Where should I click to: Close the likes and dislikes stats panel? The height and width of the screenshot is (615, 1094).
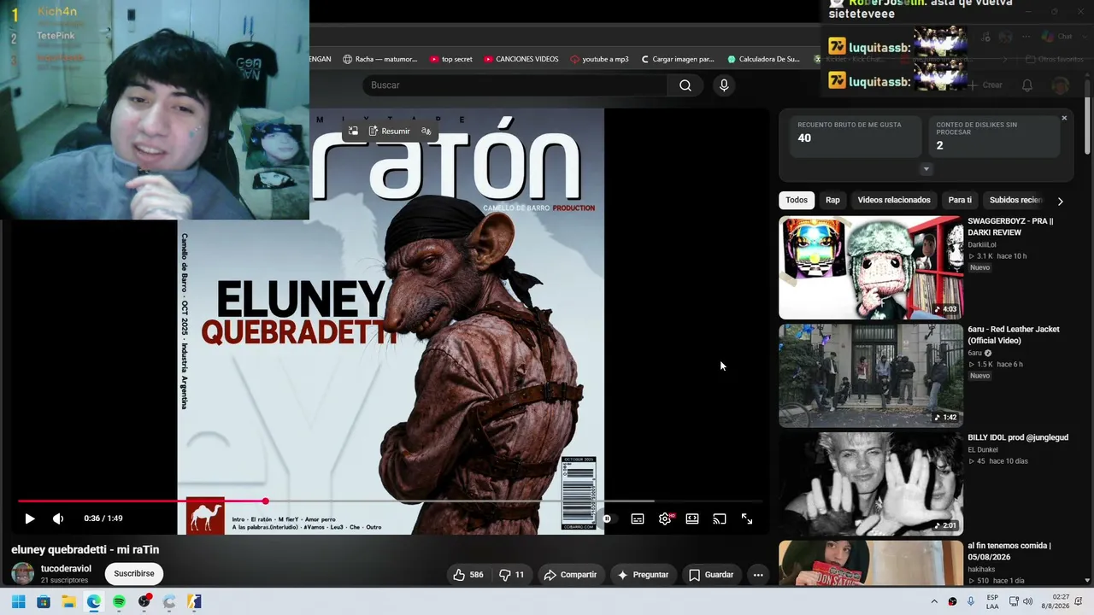coord(1064,118)
